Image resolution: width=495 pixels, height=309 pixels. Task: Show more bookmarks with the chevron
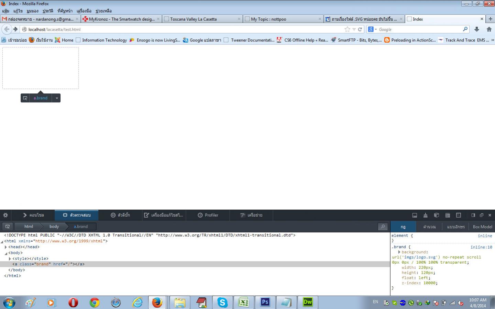[x=493, y=40]
